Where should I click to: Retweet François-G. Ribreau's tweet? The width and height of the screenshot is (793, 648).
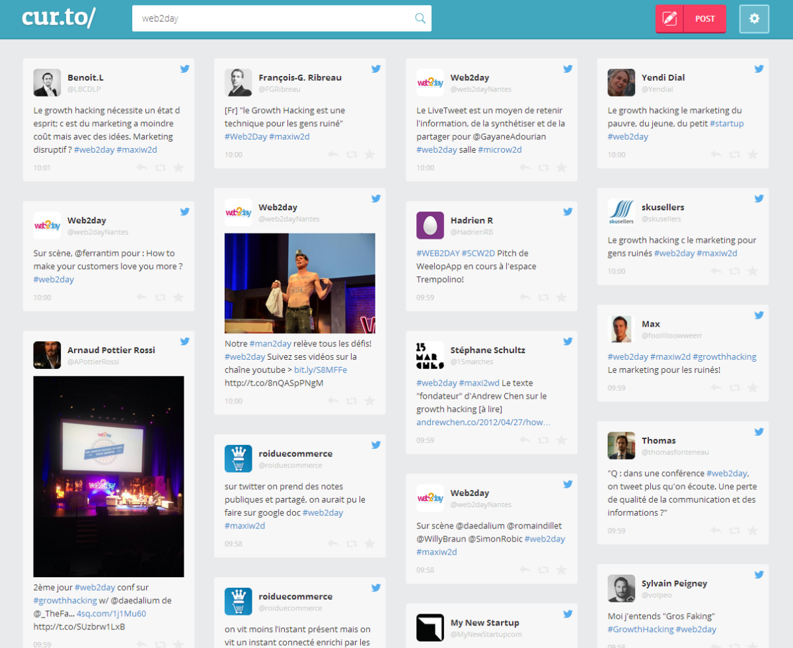352,155
